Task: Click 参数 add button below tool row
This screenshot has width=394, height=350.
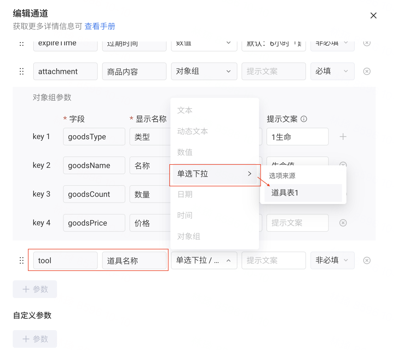Action: click(x=35, y=289)
